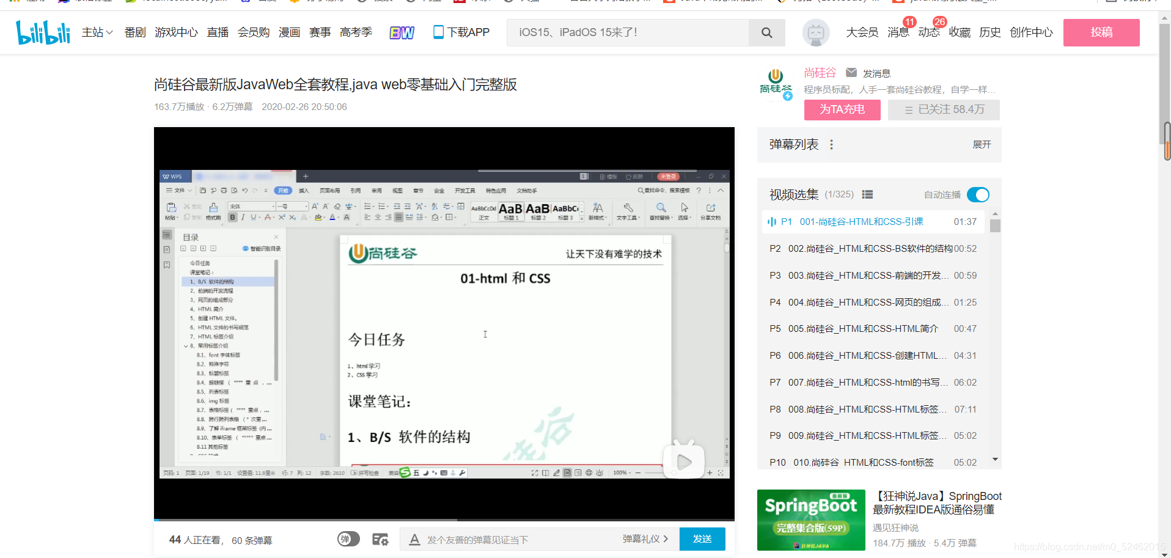Viewport: 1171px width, 558px height.
Task: Click the episode list scroll-down arrow
Action: 995,460
